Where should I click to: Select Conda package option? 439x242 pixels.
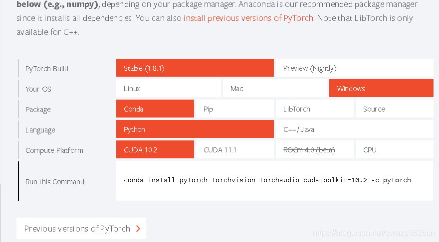point(155,109)
